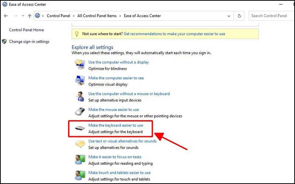Open Use the computer without a display
295x184 pixels.
118,62
